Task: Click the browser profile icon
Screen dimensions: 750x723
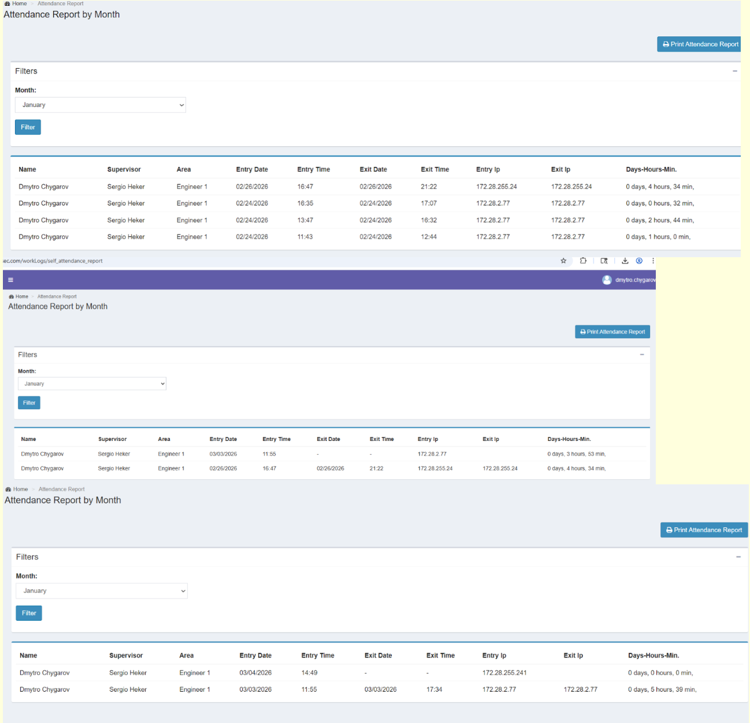Action: pos(639,261)
